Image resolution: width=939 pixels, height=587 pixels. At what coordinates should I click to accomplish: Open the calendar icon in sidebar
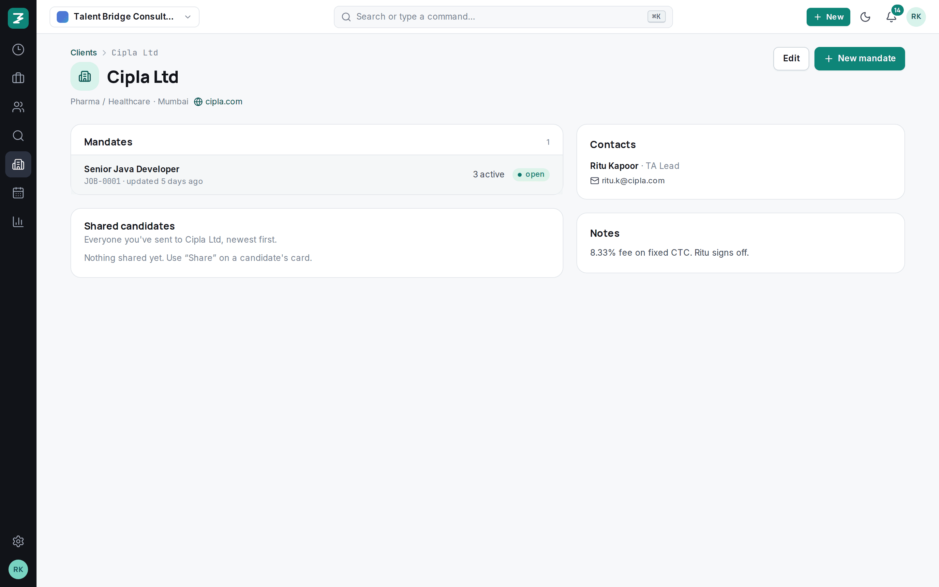click(18, 193)
